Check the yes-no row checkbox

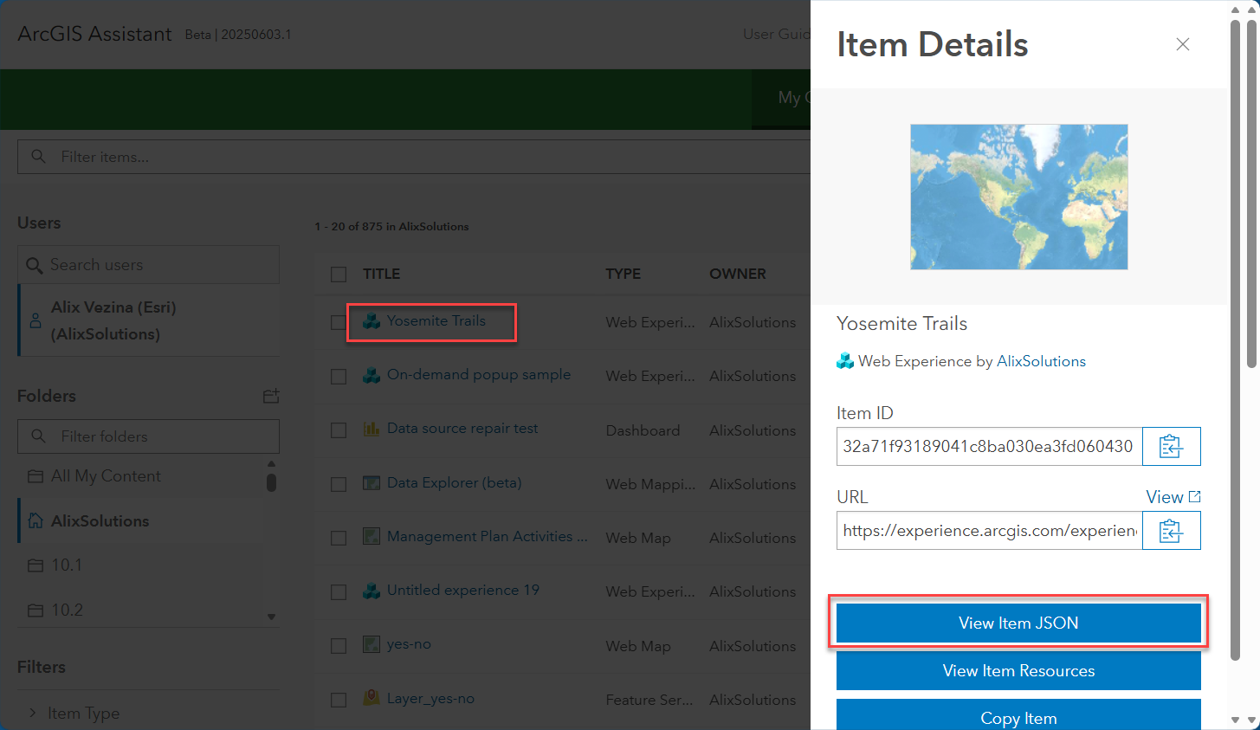point(339,646)
